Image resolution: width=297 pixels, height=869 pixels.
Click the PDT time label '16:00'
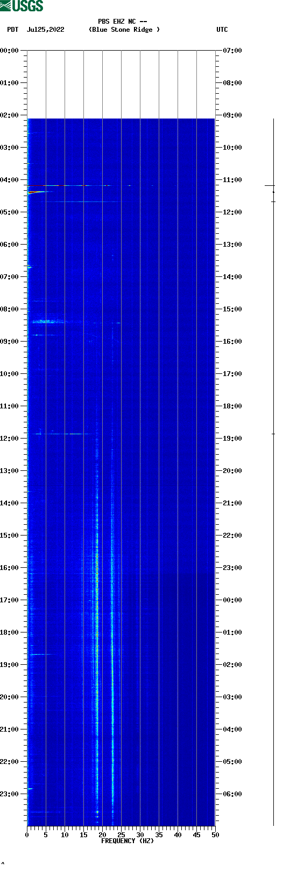pyautogui.click(x=10, y=567)
